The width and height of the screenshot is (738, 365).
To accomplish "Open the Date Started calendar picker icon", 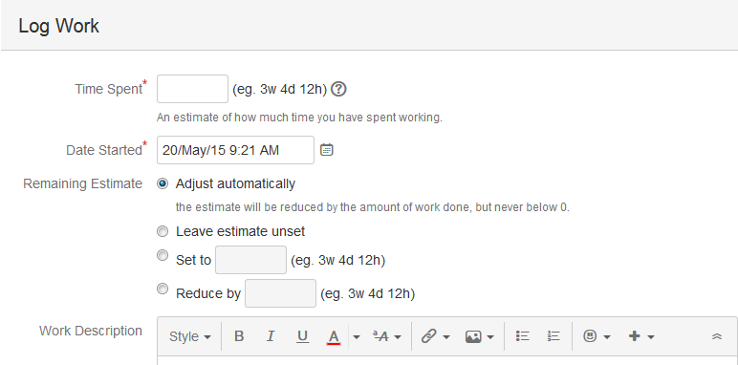I will pyautogui.click(x=327, y=150).
